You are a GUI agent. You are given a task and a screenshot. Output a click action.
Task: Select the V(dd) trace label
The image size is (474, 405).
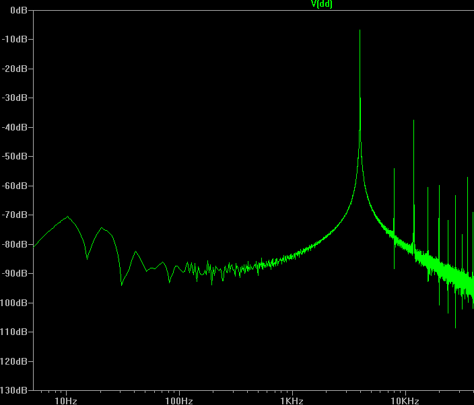pos(322,4)
